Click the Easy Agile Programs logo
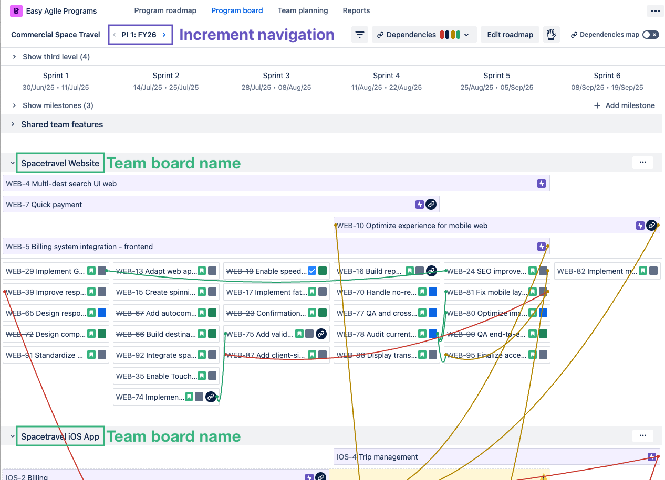 point(16,10)
